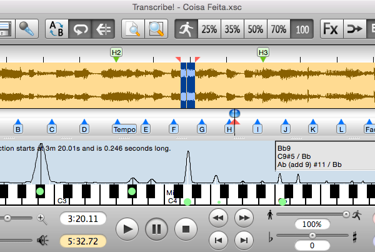Click the flat pitch-down symbol
The width and height of the screenshot is (375, 252).
click(x=271, y=237)
